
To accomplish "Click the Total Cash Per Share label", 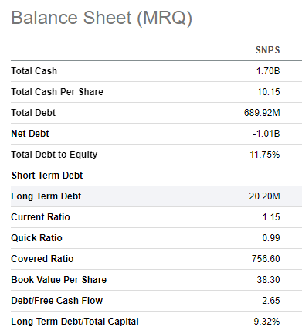I will point(57,92).
